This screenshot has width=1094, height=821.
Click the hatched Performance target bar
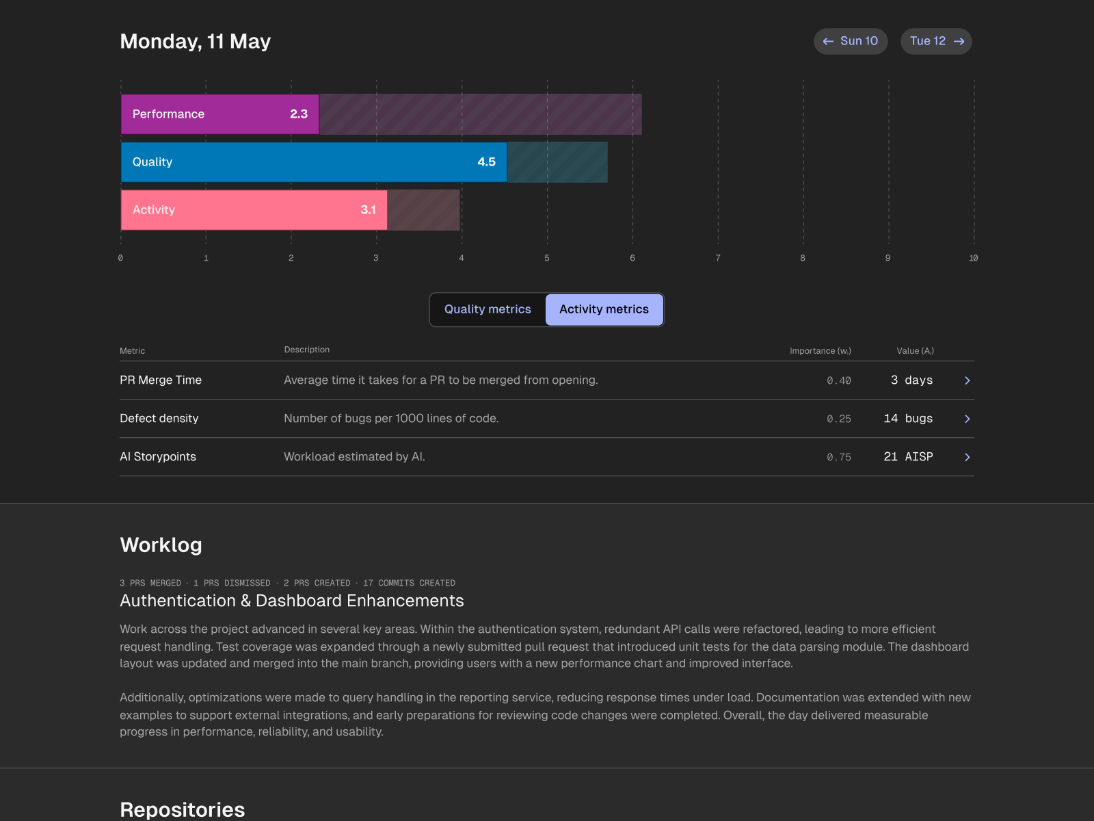pos(481,114)
